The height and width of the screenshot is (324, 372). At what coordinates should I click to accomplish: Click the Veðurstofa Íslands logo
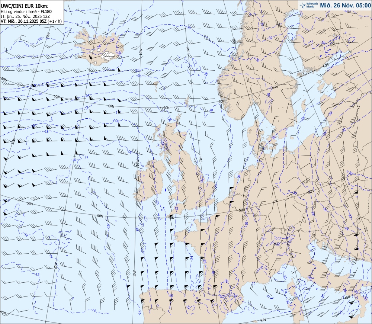pyautogui.click(x=308, y=5)
